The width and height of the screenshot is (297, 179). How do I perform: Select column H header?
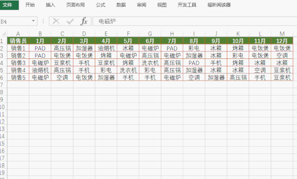(x=172, y=34)
